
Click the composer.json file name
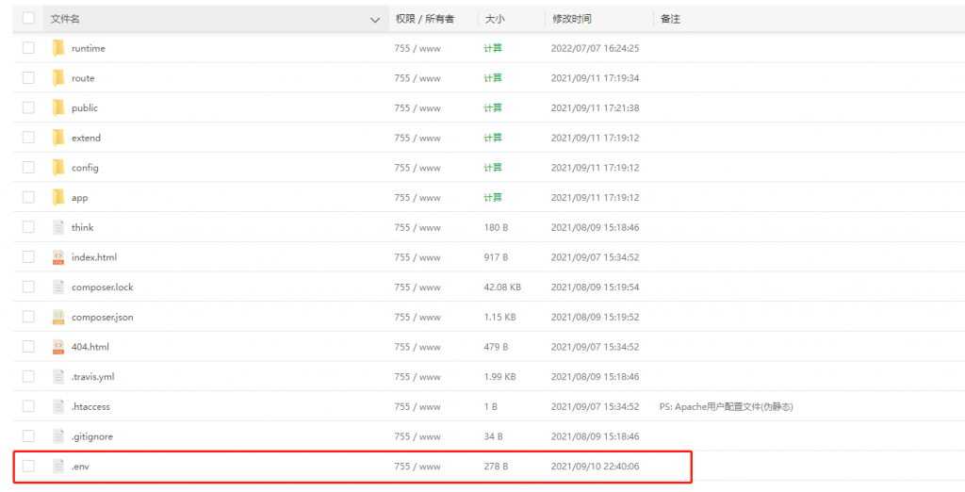coord(102,318)
